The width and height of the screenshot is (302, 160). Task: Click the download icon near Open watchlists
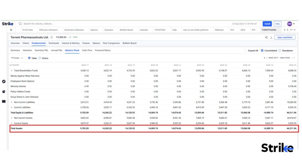(271, 37)
